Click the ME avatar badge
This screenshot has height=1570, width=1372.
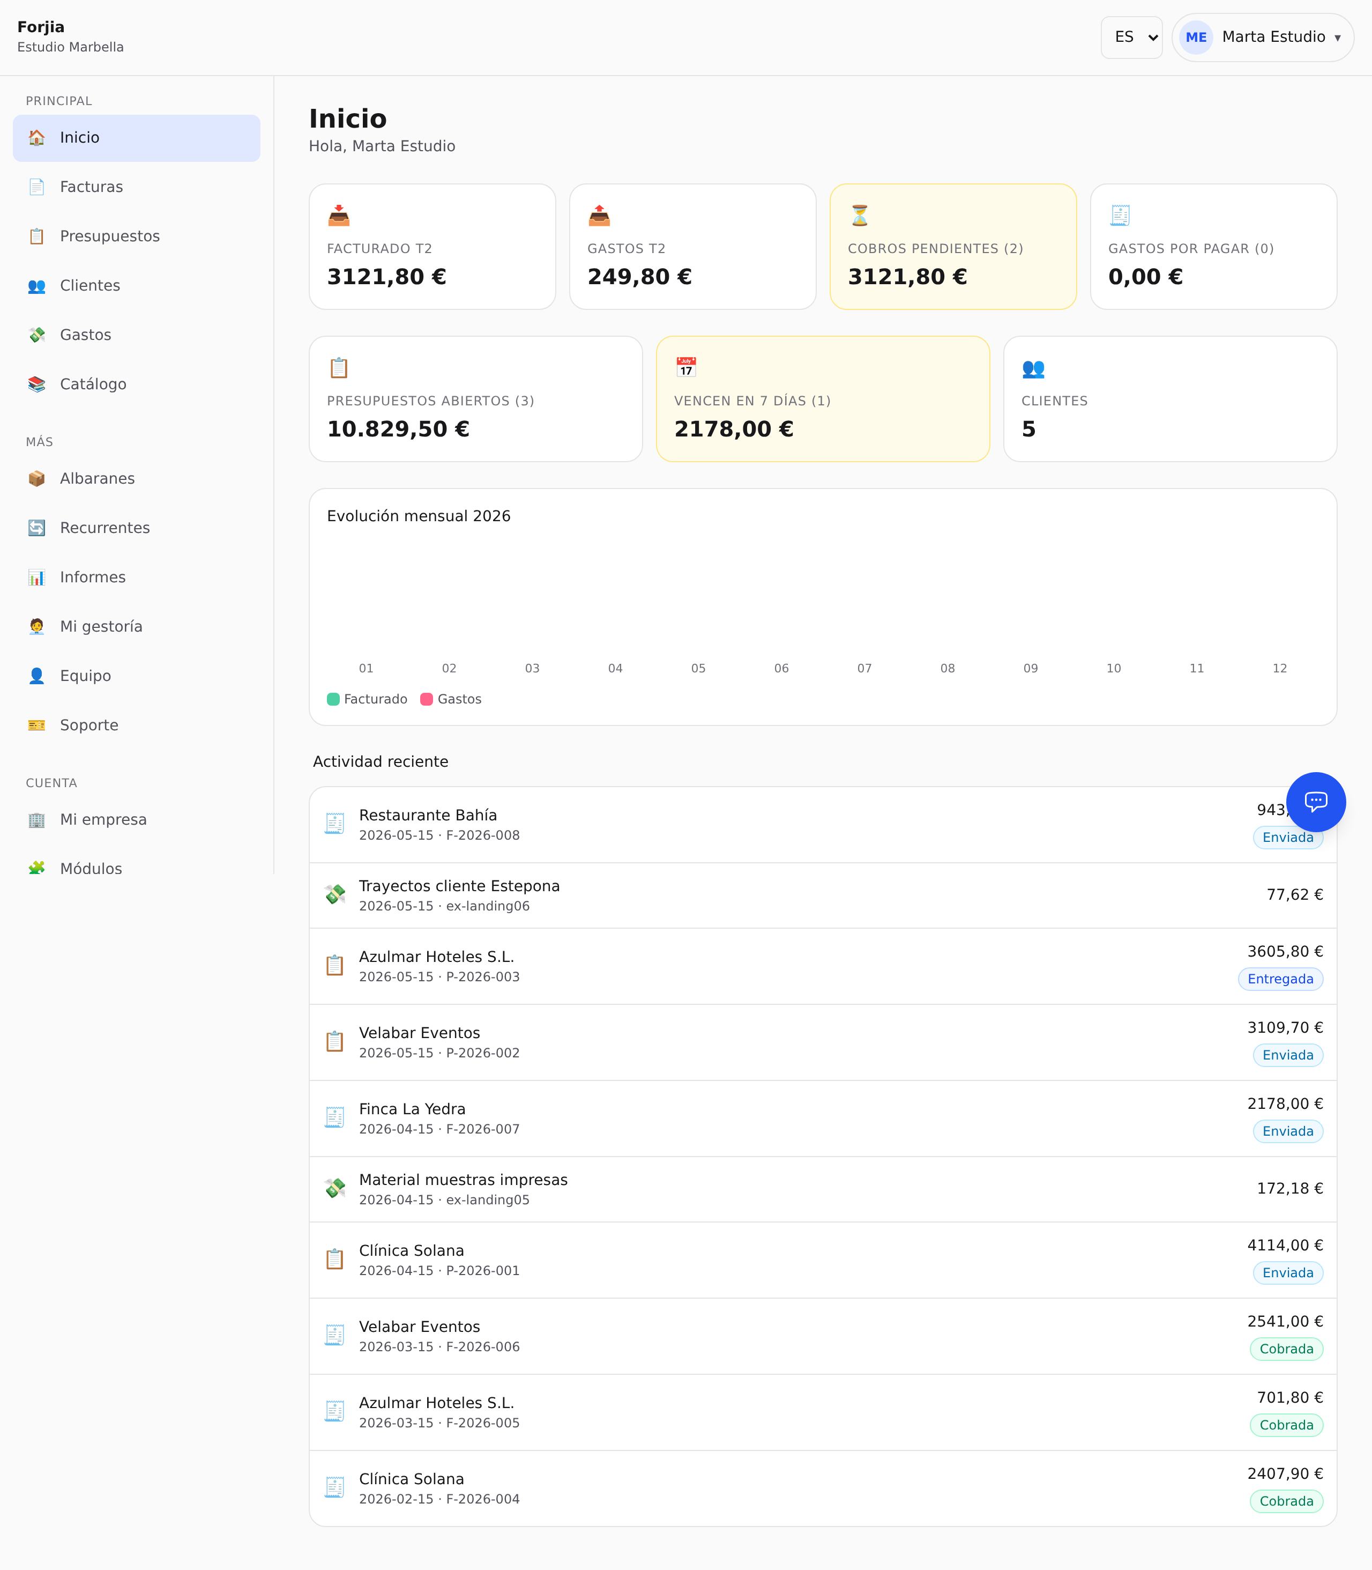point(1196,38)
